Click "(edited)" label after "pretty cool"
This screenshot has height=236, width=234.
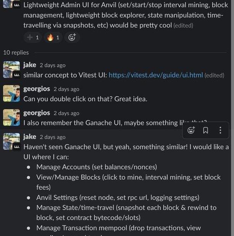tap(183, 26)
